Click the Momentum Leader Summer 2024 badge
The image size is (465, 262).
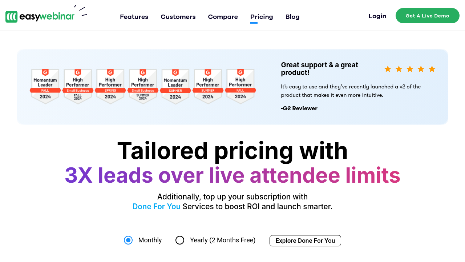pos(175,87)
